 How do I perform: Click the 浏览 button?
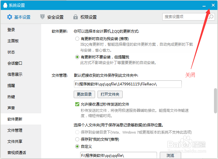coord(170,155)
